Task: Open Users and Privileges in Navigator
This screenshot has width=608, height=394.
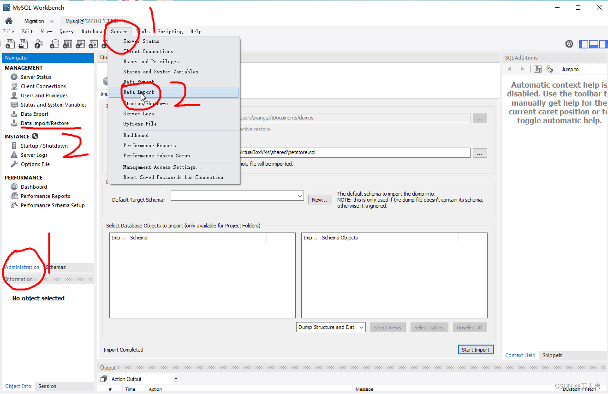Action: [x=44, y=96]
